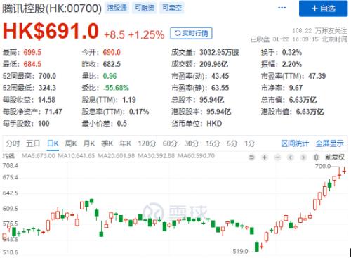Image resolution: width=351 pixels, height=258 pixels.
Task: Click the 519.0 low marker on chart
Action: click(x=240, y=252)
